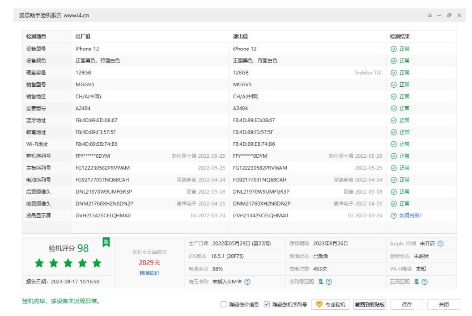
Task: Restore the report window size
Action: tap(449, 15)
